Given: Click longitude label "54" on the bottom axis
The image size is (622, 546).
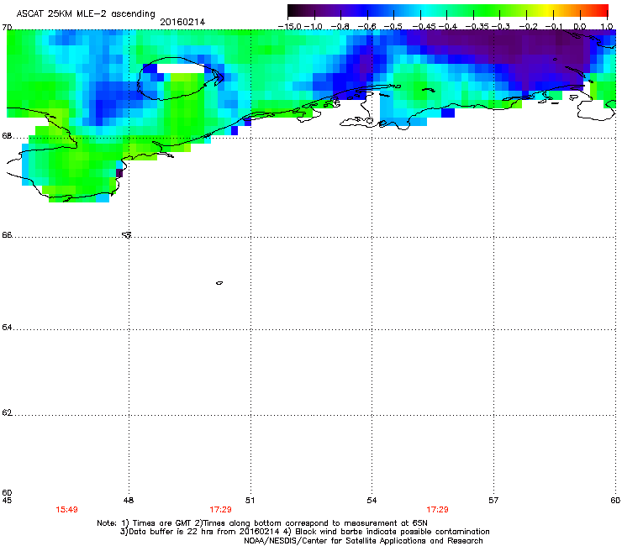Looking at the screenshot, I should click(x=372, y=501).
